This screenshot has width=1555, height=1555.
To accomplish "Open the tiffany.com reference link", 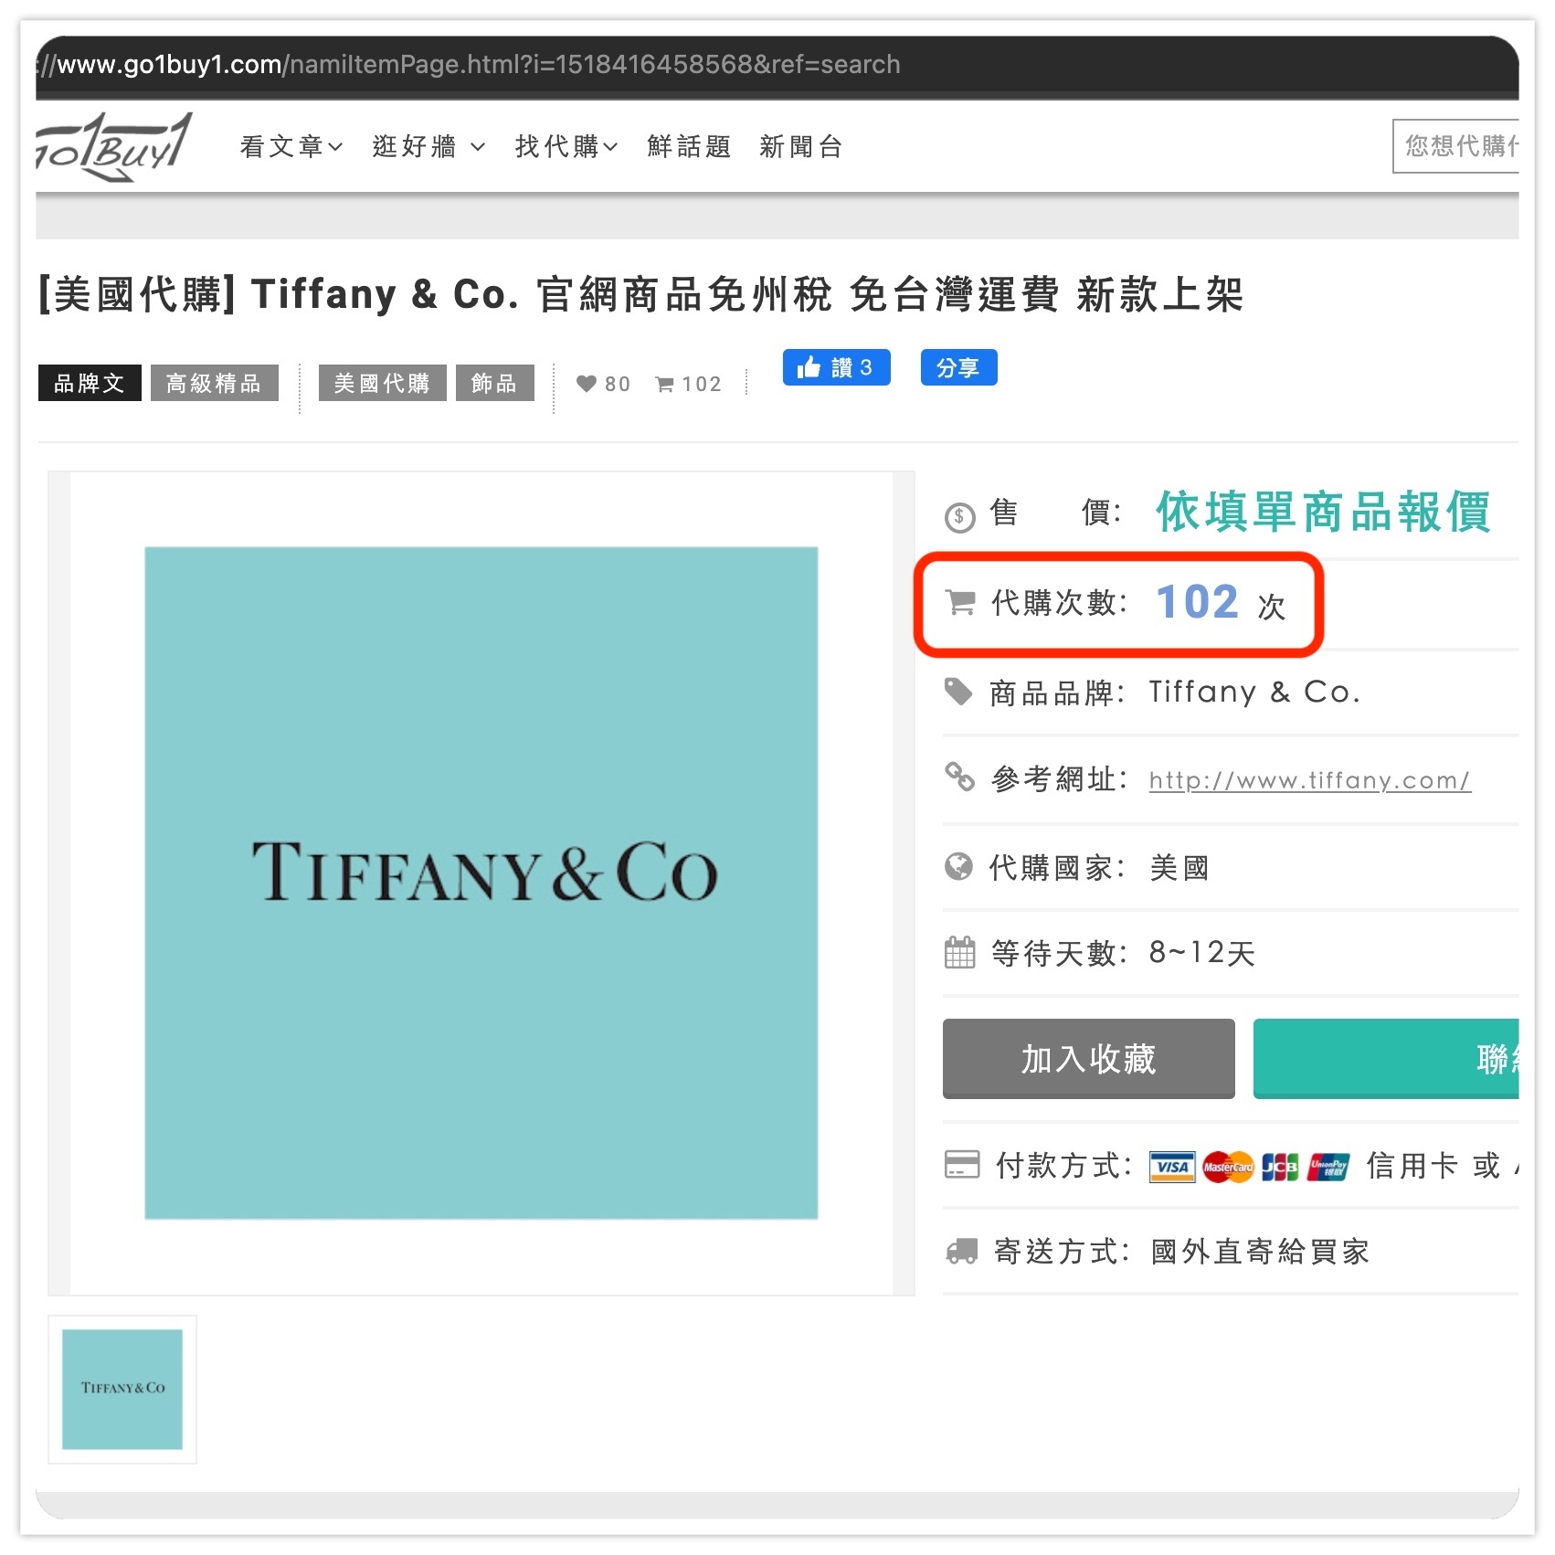I will 1309,780.
